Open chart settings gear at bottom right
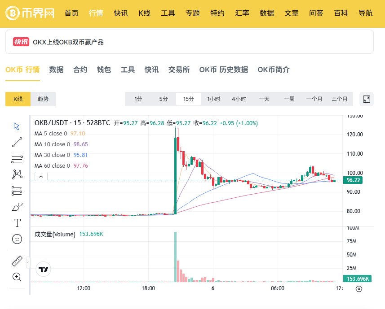The width and height of the screenshot is (385, 309). coord(359,289)
